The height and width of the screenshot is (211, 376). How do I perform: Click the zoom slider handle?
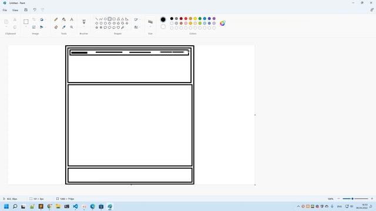coord(352,199)
